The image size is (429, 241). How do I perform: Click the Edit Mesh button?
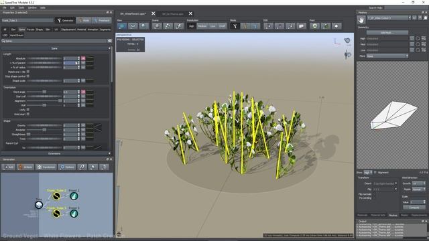click(x=387, y=33)
